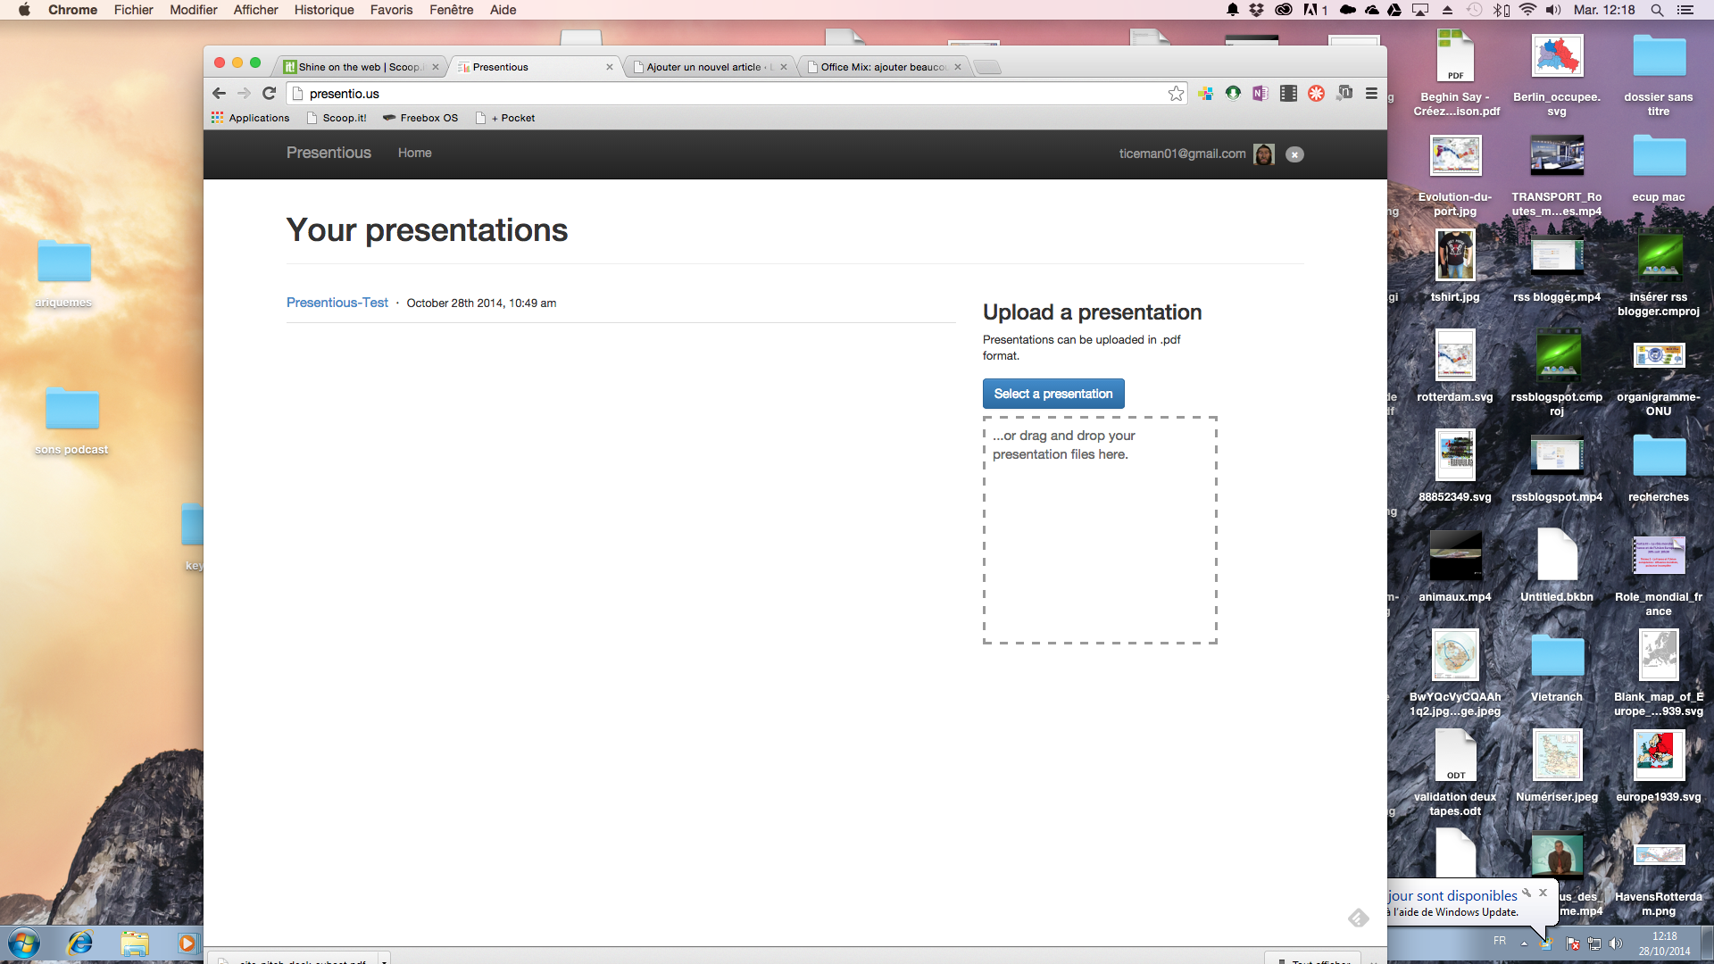Select Untitled.bkbn file on the desktop

(1557, 566)
